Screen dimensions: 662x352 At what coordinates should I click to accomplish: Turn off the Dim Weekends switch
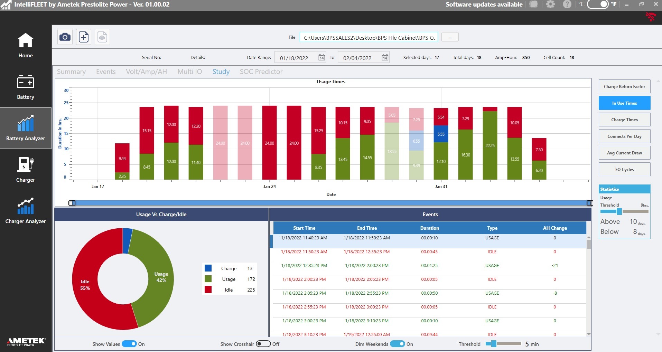click(x=397, y=344)
